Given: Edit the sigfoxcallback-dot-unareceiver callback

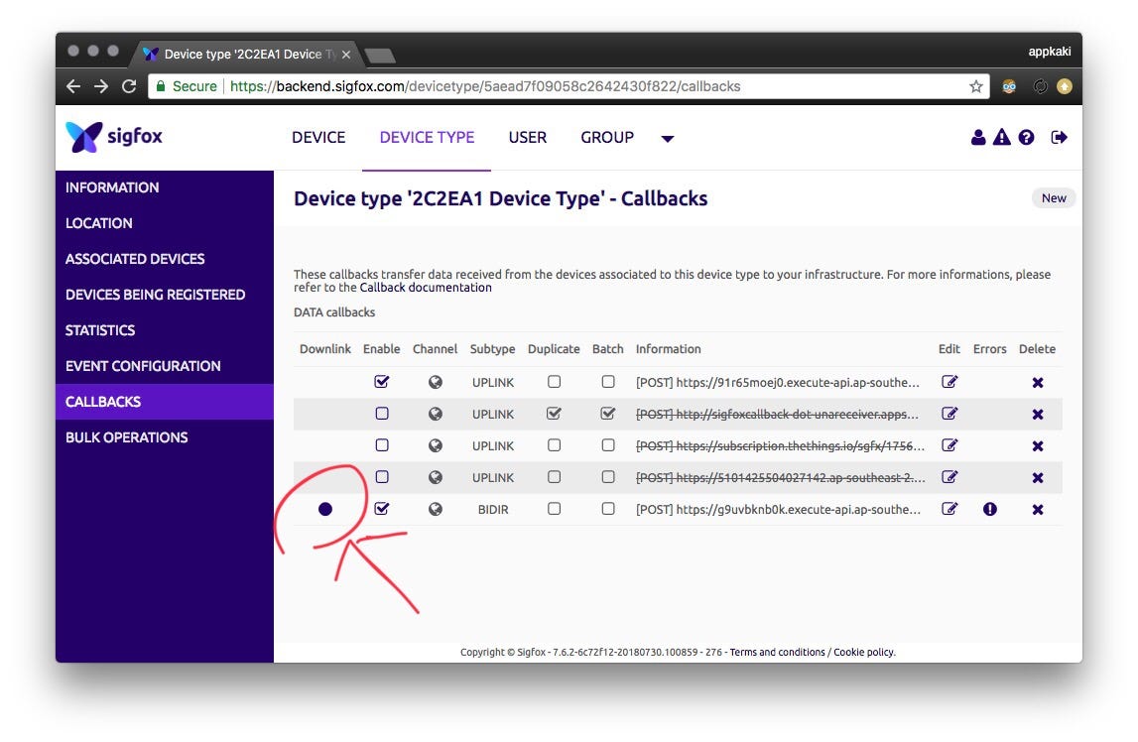Looking at the screenshot, I should (x=949, y=414).
